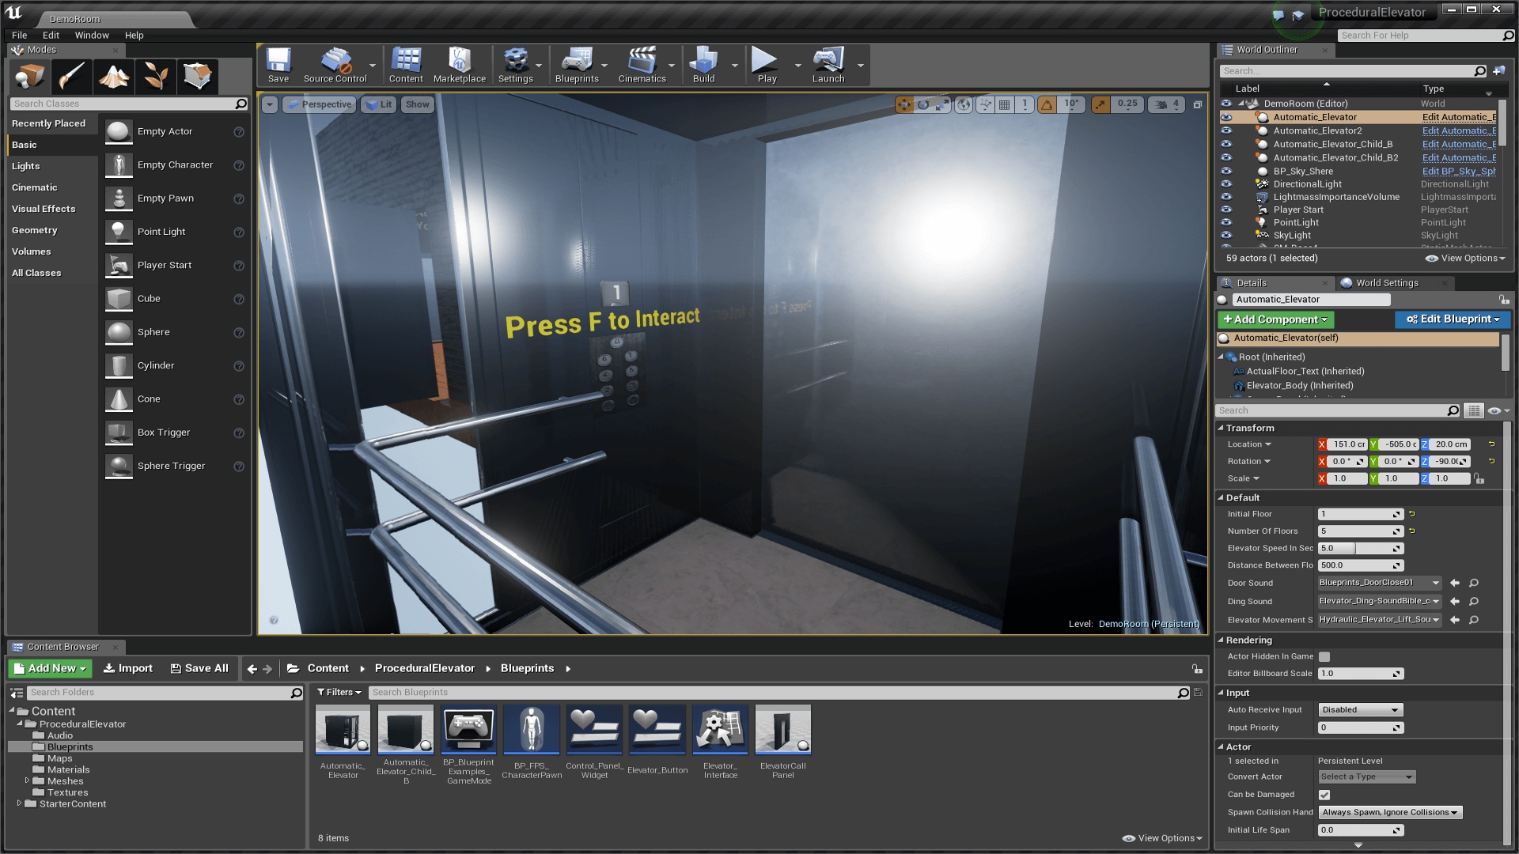Select the Foliage mode icon
Image resolution: width=1519 pixels, height=854 pixels.
[155, 77]
